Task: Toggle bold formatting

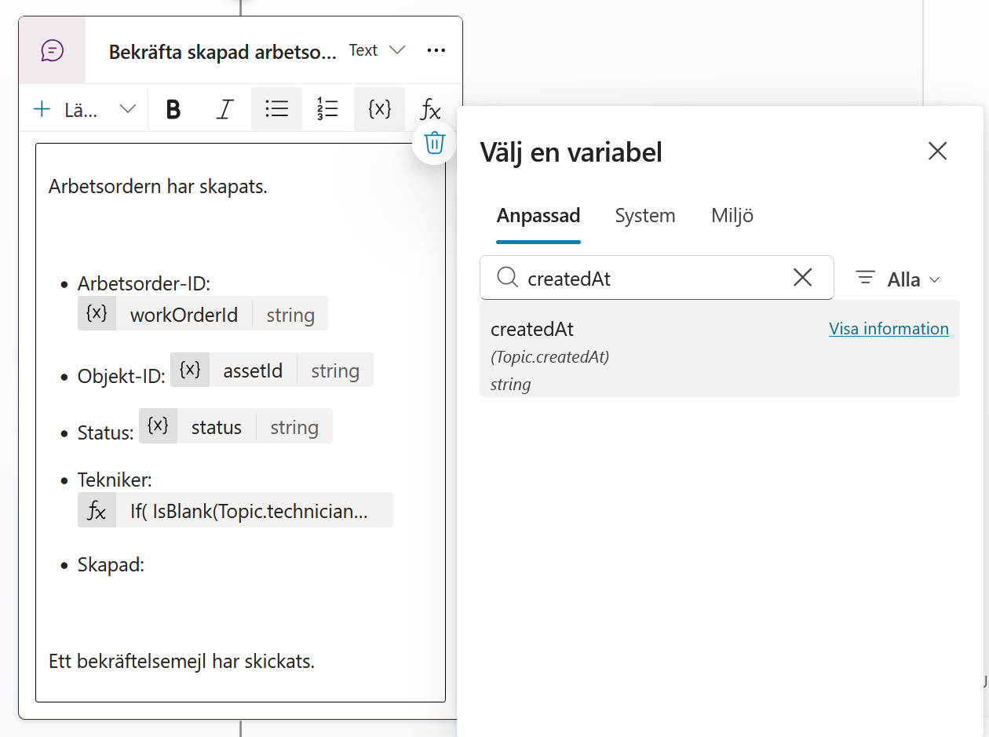Action: tap(173, 109)
